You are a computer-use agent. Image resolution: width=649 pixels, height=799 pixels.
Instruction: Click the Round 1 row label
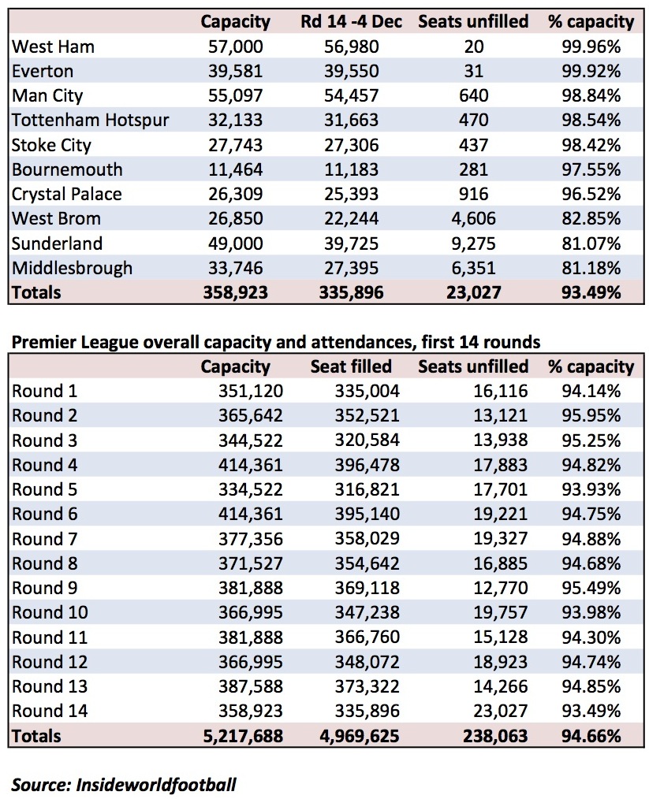click(x=44, y=391)
